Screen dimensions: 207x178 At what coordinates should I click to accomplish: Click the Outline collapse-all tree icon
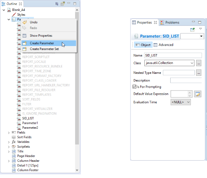(57, 4)
